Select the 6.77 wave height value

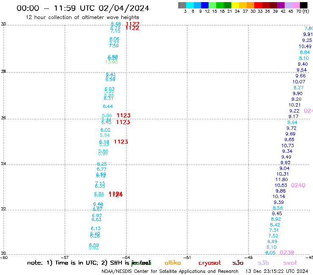(x=102, y=169)
